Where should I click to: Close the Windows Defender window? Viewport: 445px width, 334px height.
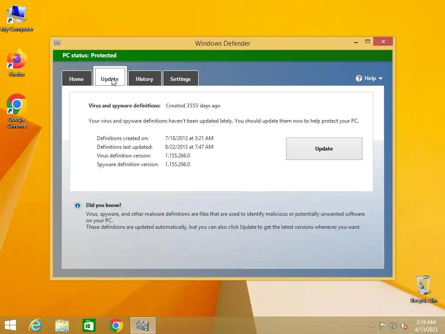[383, 42]
